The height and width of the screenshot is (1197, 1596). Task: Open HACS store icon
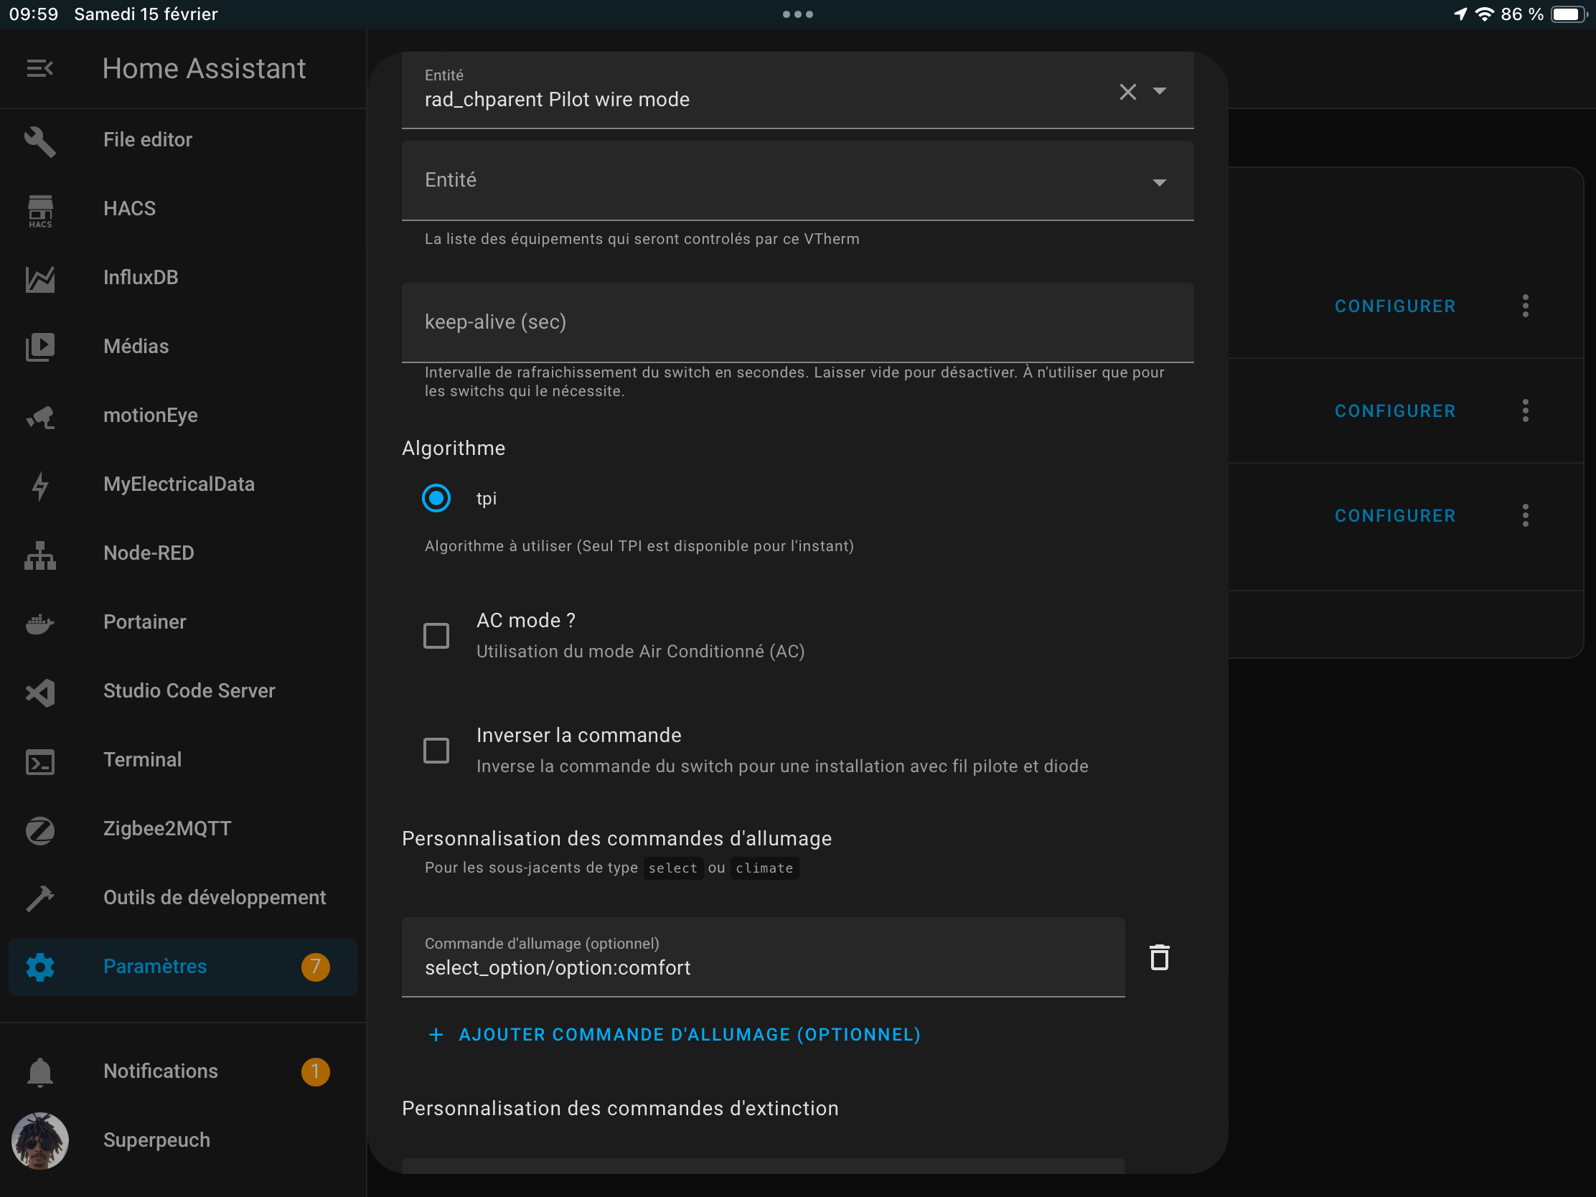coord(40,210)
